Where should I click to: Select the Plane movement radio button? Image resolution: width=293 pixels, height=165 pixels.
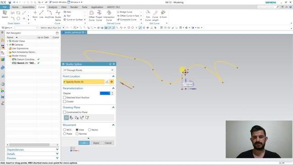(x=65, y=134)
